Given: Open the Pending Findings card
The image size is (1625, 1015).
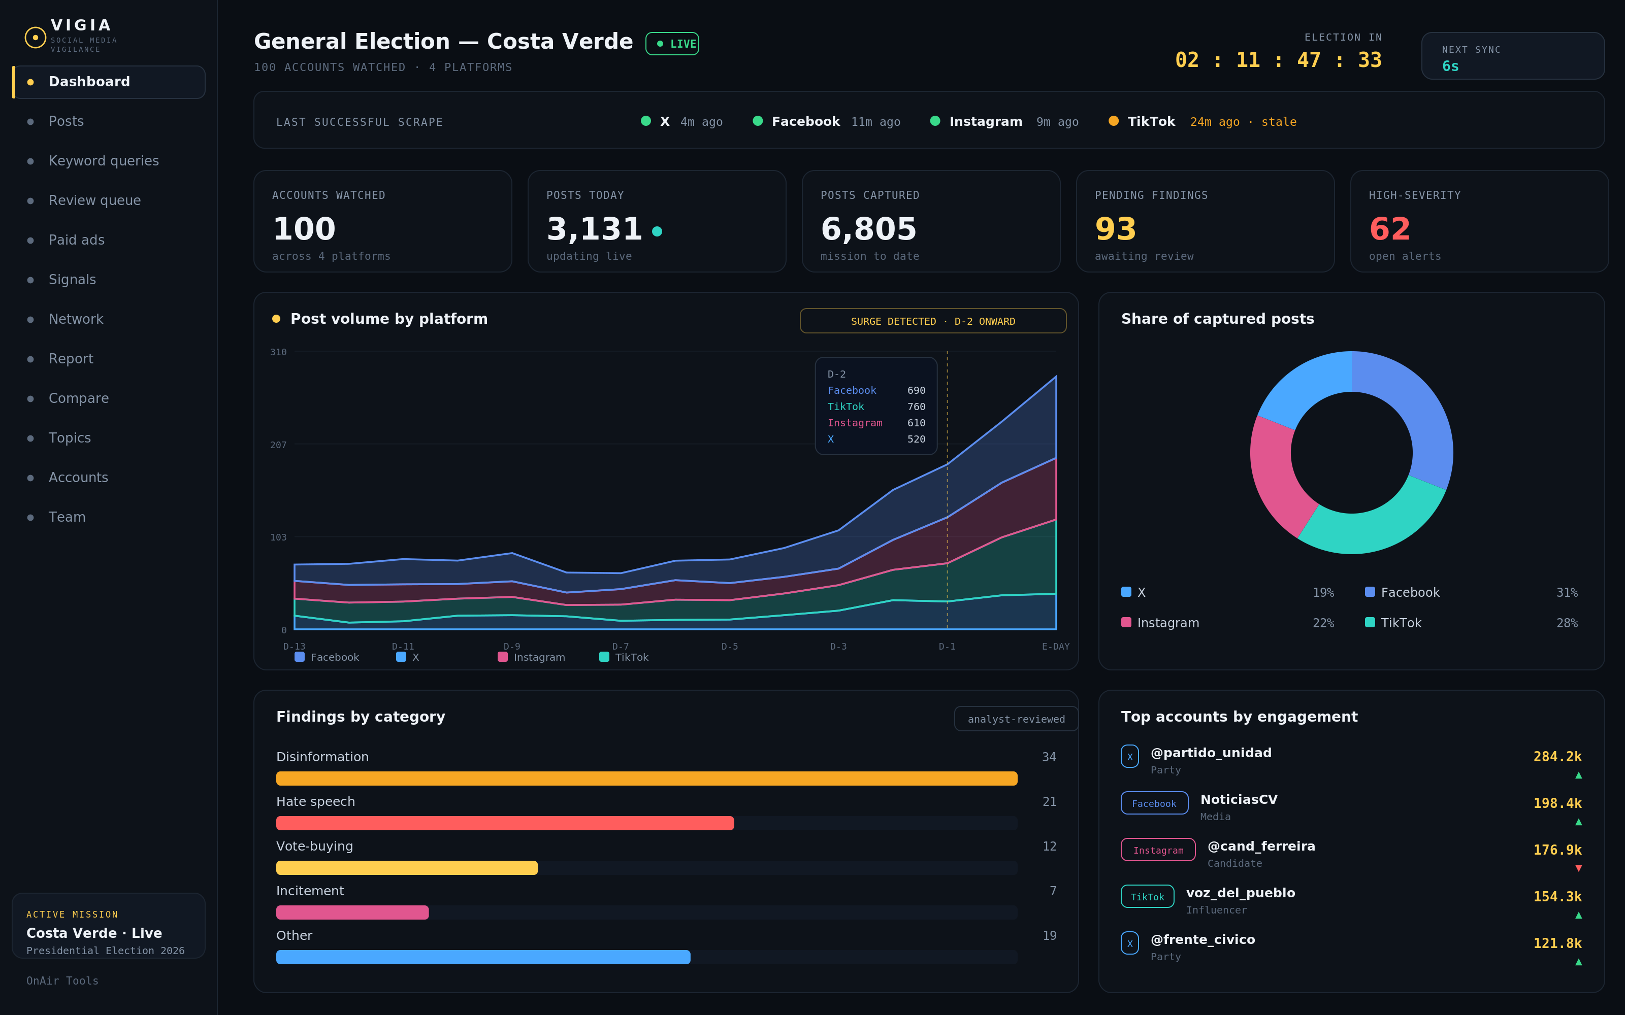Looking at the screenshot, I should point(1206,222).
